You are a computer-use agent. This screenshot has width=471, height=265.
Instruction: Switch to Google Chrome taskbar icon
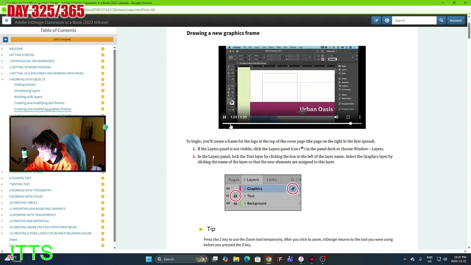coord(269,259)
